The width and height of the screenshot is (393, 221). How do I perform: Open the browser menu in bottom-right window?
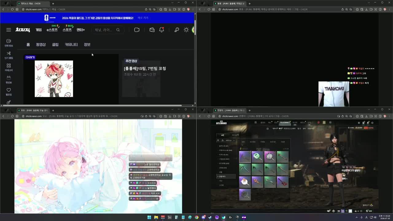[x=389, y=116]
